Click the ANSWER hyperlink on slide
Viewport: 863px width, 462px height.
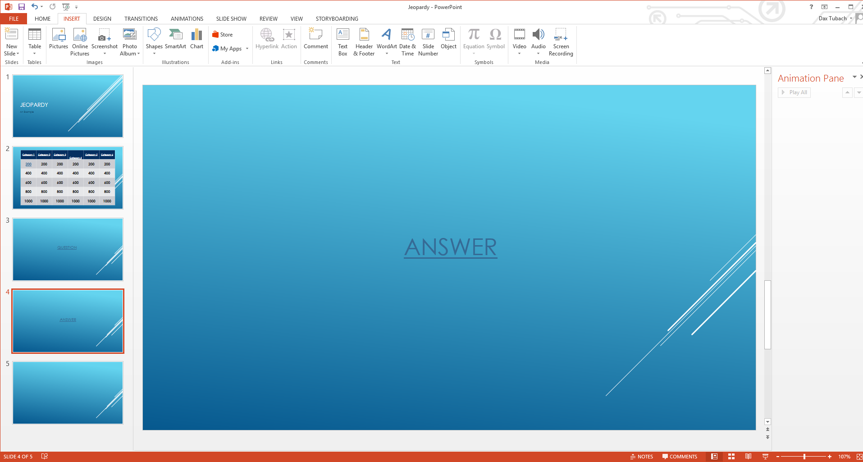451,247
